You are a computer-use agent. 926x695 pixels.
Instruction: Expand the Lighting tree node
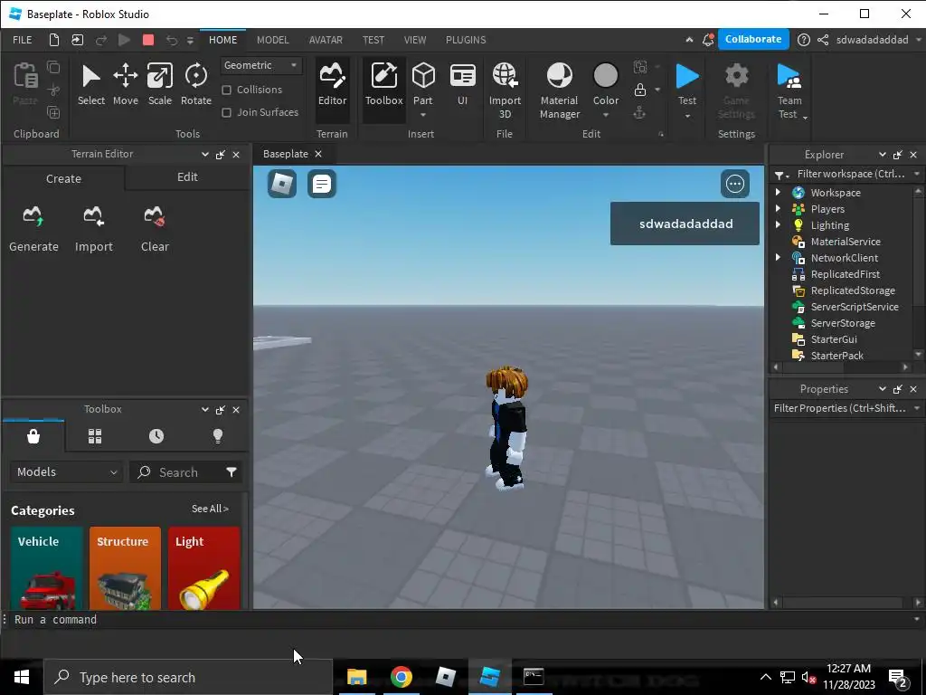tap(778, 224)
